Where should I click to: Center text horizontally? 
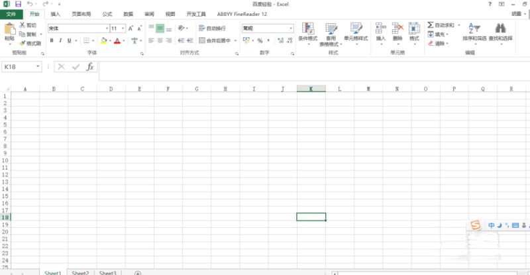(160, 40)
